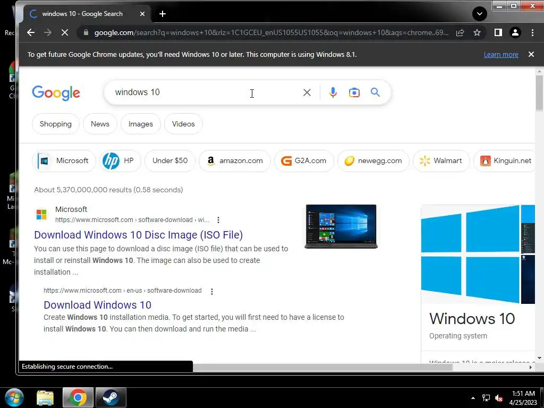The height and width of the screenshot is (408, 544).
Task: Open the Chrome profile avatar
Action: 515,32
